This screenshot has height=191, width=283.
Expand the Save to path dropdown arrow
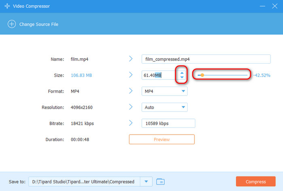(x=146, y=182)
